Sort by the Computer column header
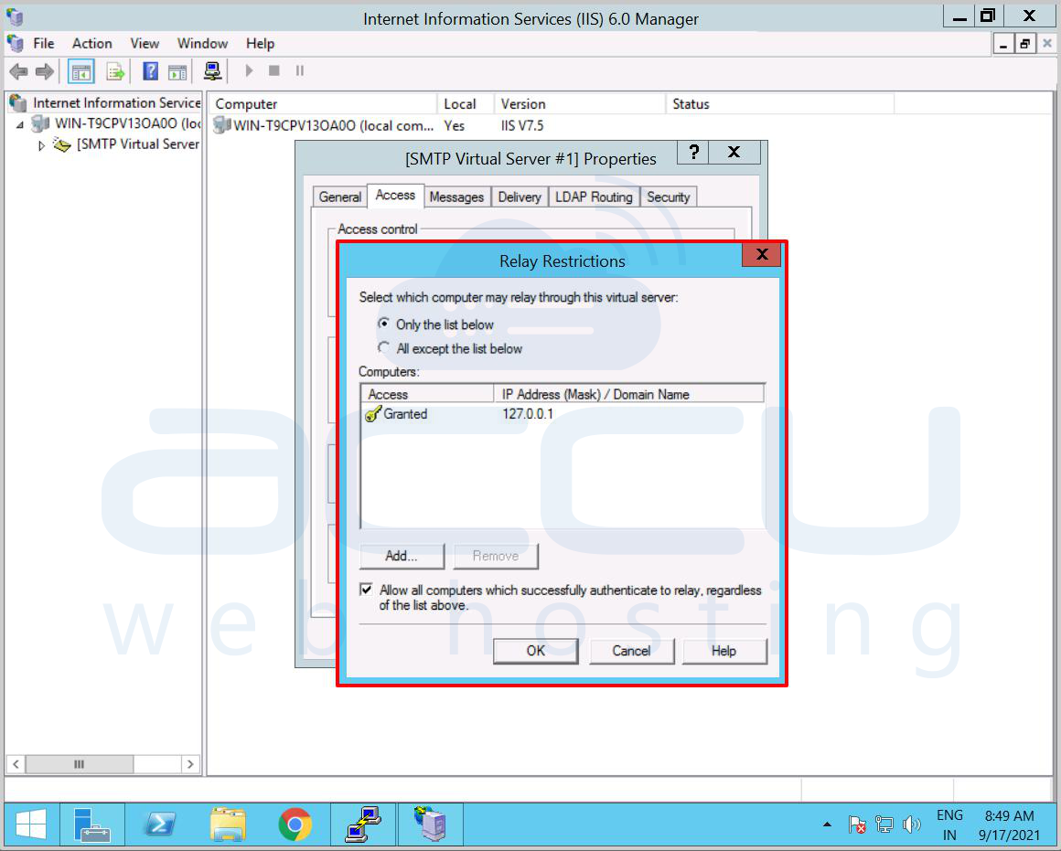This screenshot has height=851, width=1061. click(x=324, y=104)
